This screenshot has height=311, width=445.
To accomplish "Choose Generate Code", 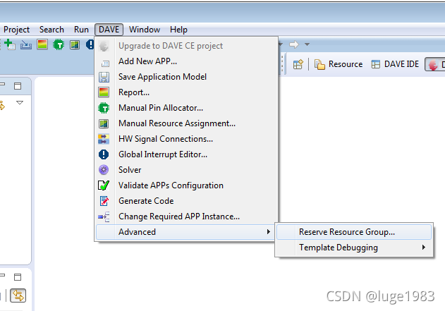I will point(186,201).
